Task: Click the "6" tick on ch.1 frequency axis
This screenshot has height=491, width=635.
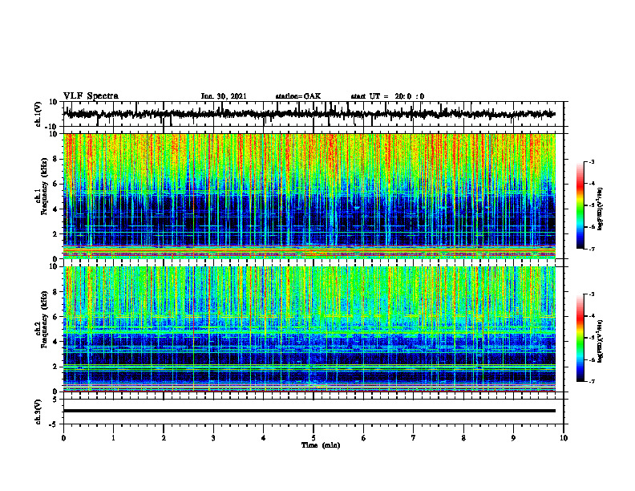Action: coord(56,184)
